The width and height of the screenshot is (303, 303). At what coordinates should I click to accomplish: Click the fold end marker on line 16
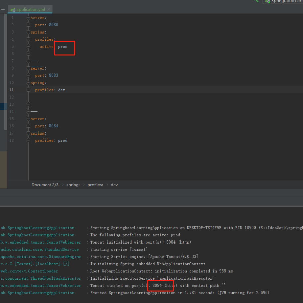29,126
